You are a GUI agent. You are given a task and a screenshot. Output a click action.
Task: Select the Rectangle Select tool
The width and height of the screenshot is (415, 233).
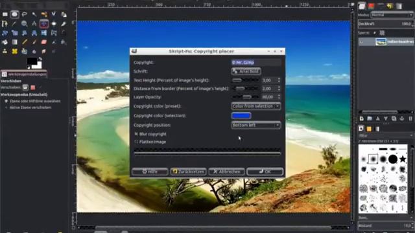[x=5, y=14]
